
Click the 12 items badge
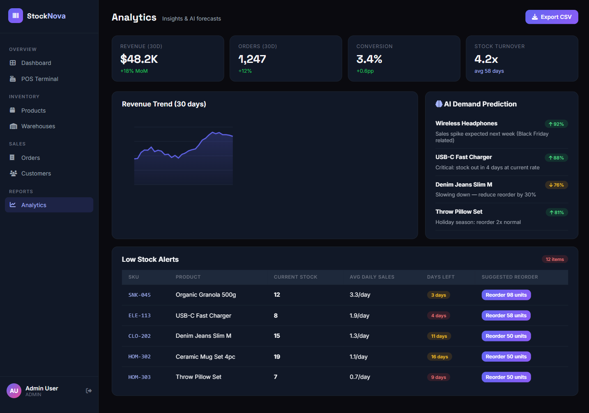click(x=555, y=259)
